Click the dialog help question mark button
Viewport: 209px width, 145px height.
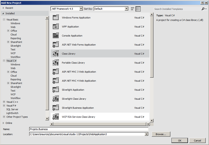coord(202,3)
